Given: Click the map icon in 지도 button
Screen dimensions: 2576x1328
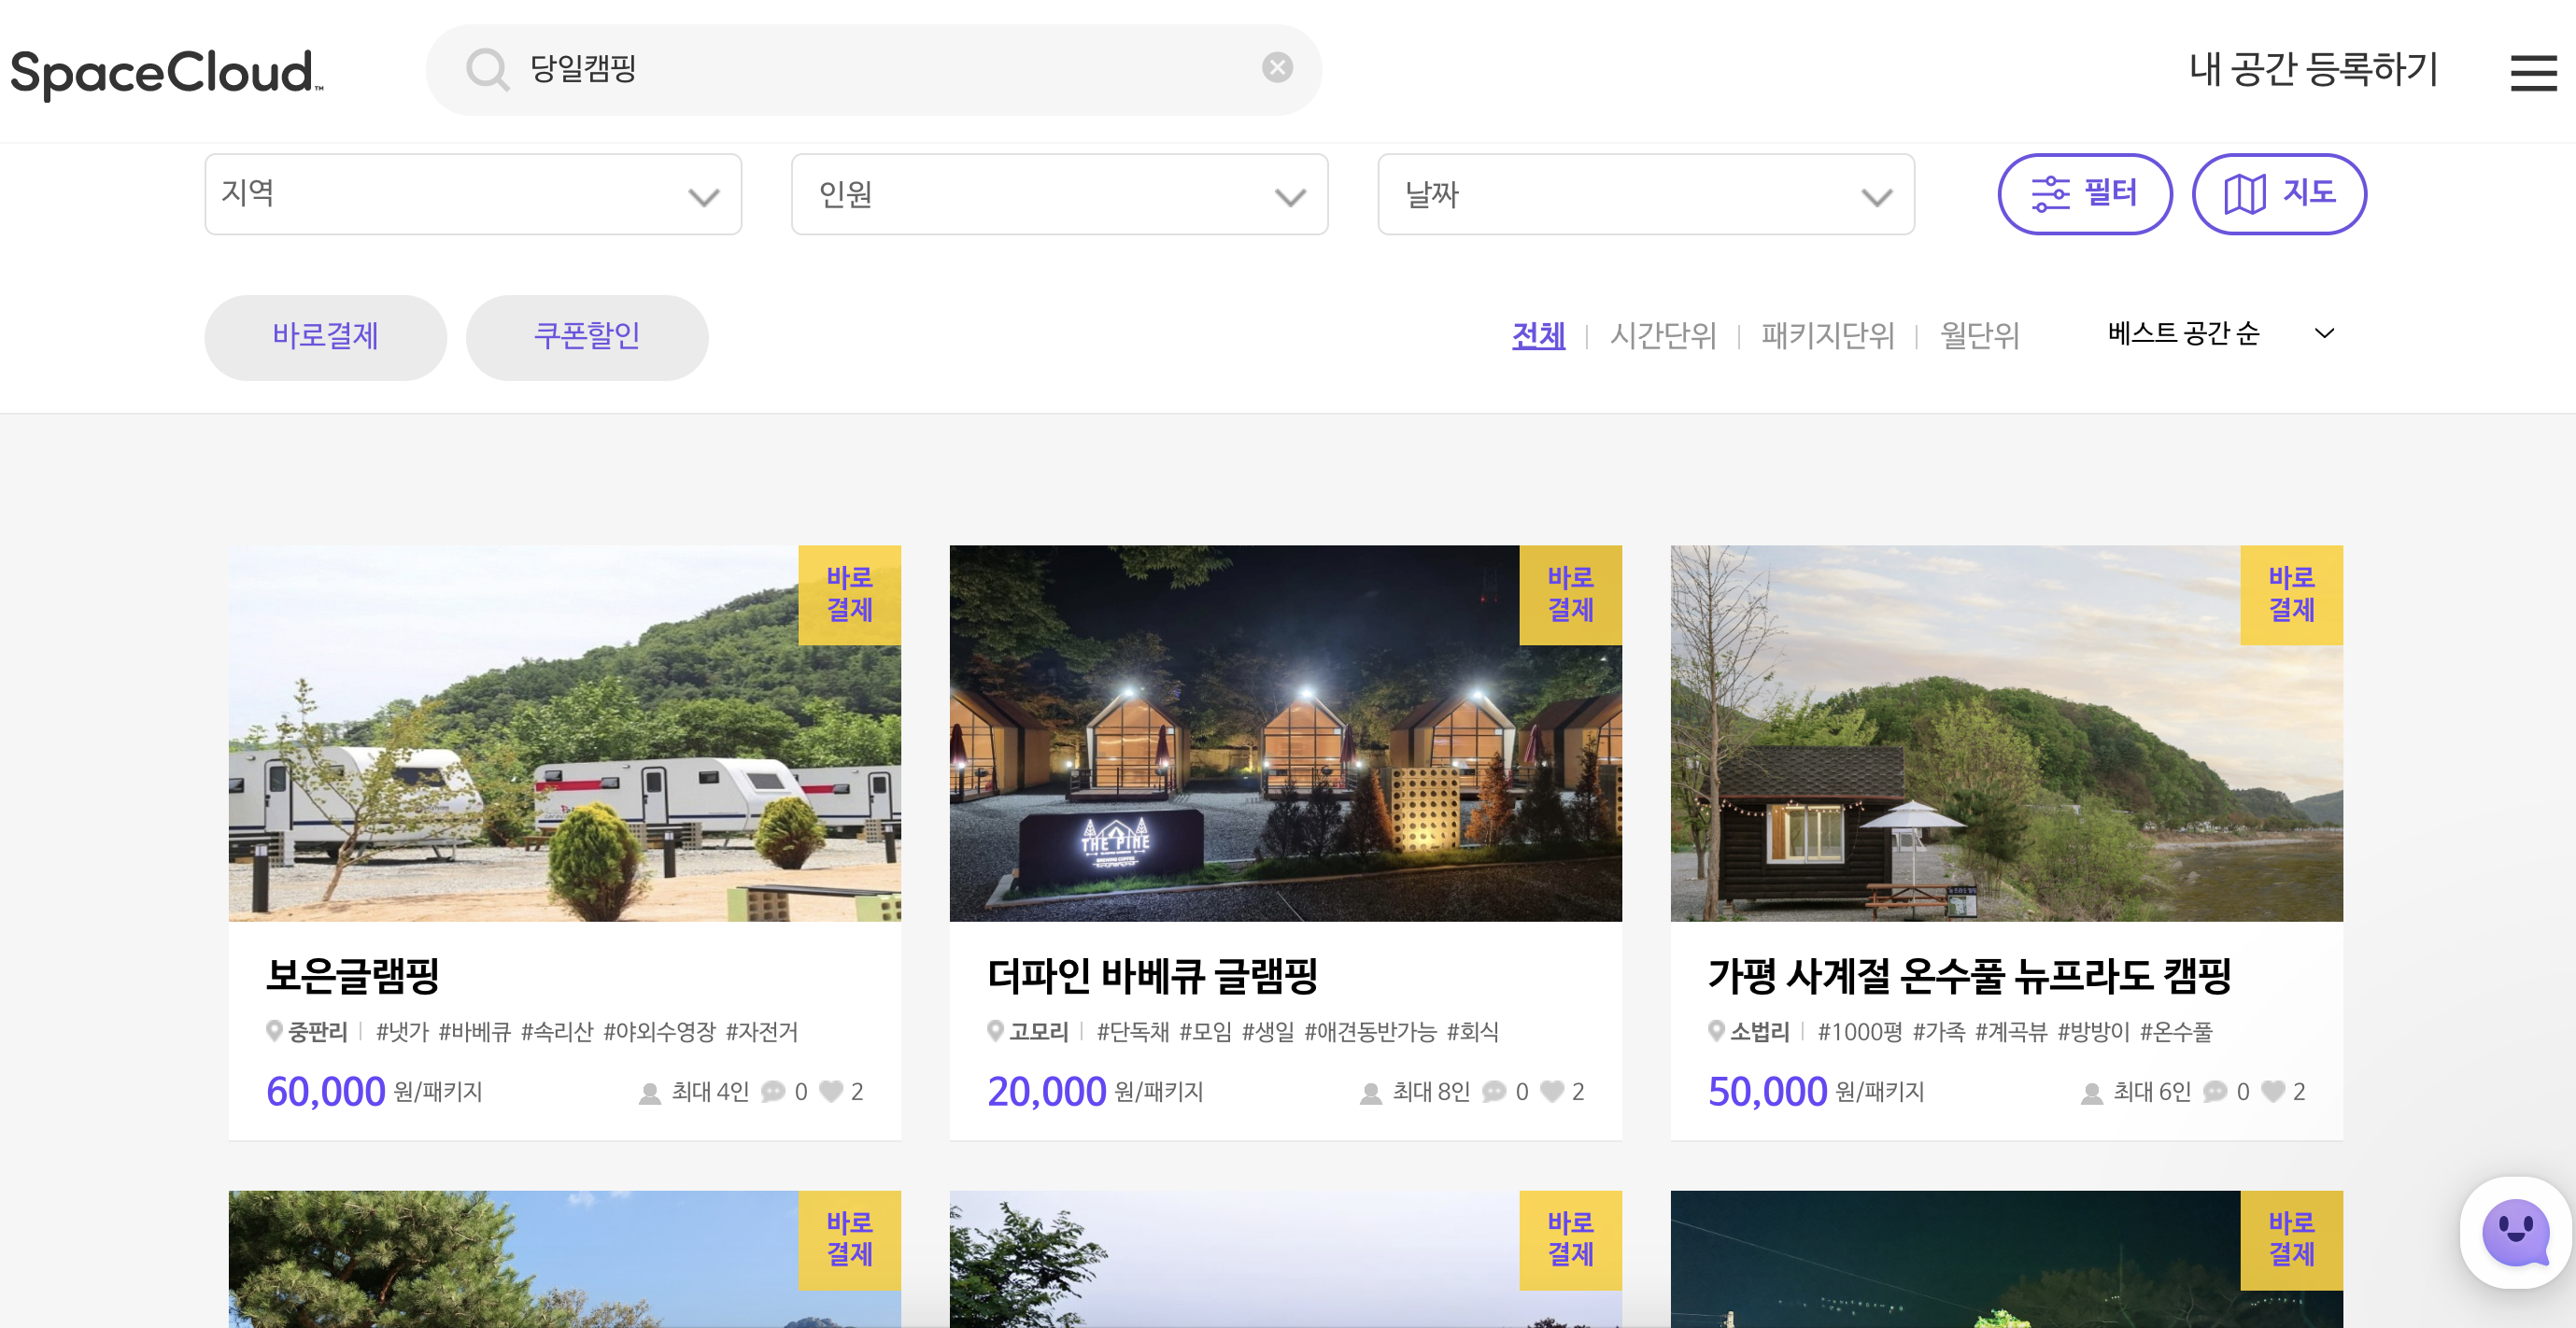Looking at the screenshot, I should (x=2245, y=194).
